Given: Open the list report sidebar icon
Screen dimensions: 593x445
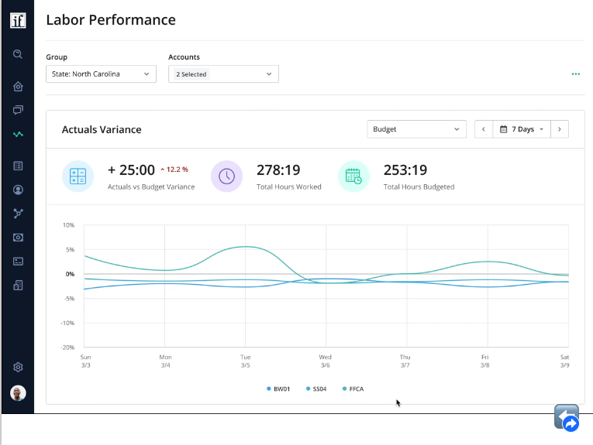Looking at the screenshot, I should click(x=18, y=166).
